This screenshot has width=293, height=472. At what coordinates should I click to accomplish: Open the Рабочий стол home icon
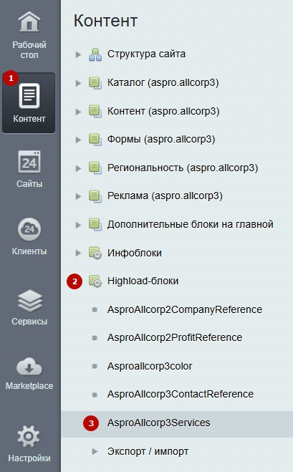29,21
